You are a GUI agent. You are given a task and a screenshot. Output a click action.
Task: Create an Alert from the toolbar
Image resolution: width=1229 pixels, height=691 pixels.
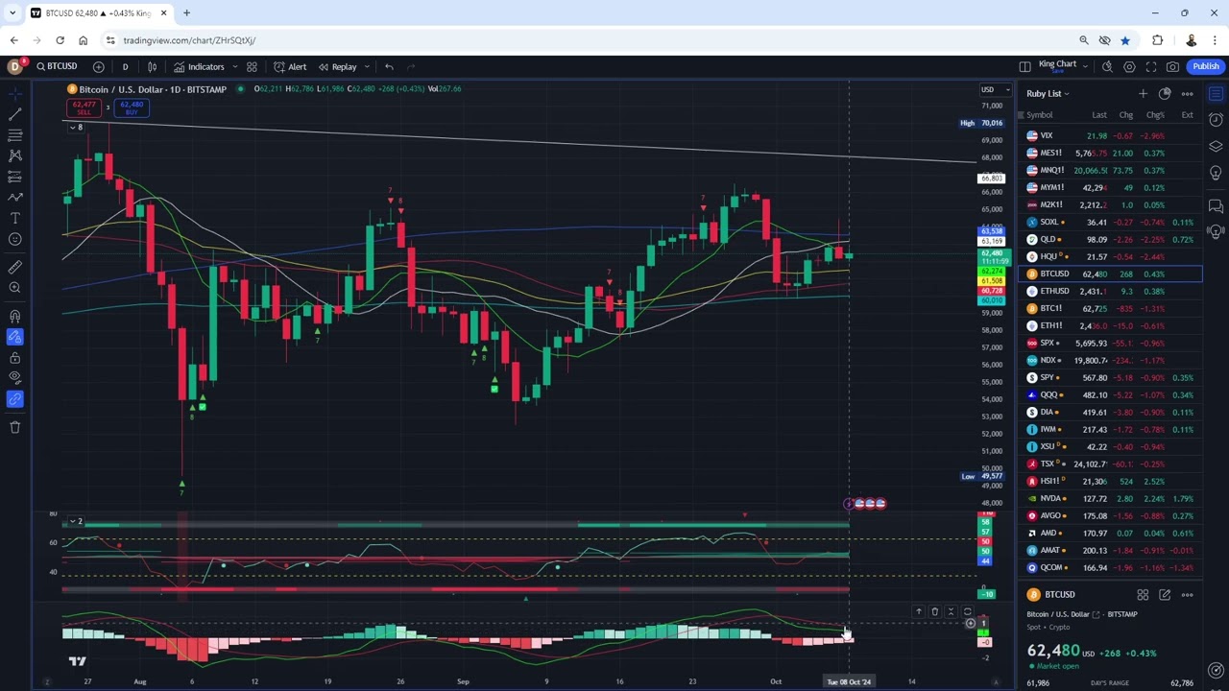(x=290, y=66)
